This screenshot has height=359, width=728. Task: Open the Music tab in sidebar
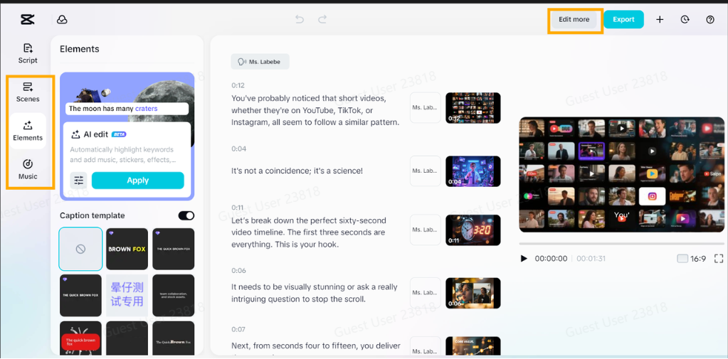point(28,169)
